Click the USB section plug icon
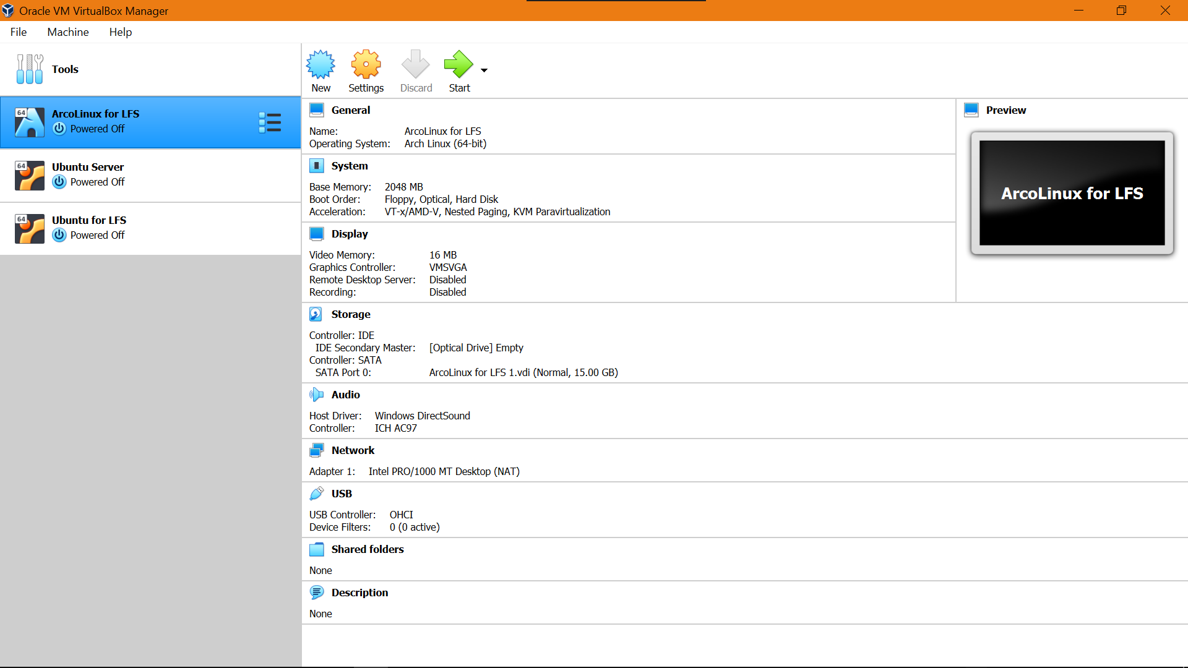Screen dimensions: 1188x668 (x=317, y=494)
